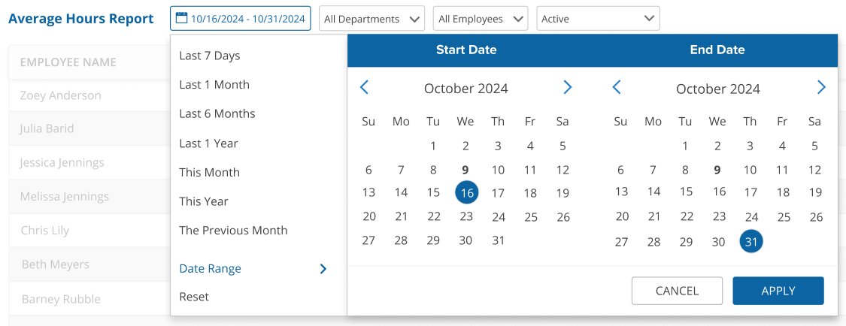Image resolution: width=846 pixels, height=326 pixels.
Task: Click October 2024 title in Start Date calendar
Action: point(466,89)
